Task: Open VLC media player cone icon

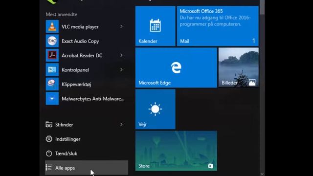Action: tap(52, 26)
